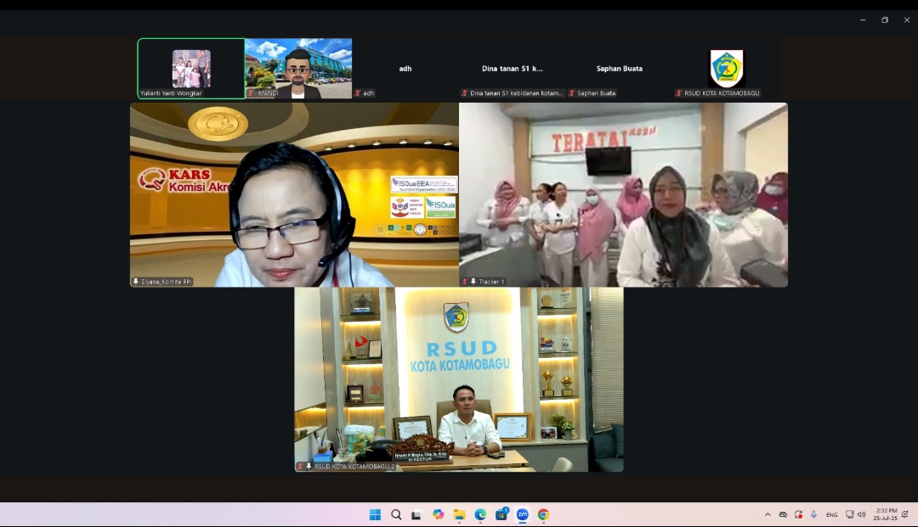Select the Saphan Buata participant tile
This screenshot has height=527, width=918.
[x=620, y=69]
